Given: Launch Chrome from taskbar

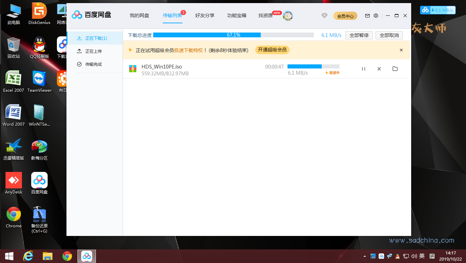Looking at the screenshot, I should pos(67,256).
